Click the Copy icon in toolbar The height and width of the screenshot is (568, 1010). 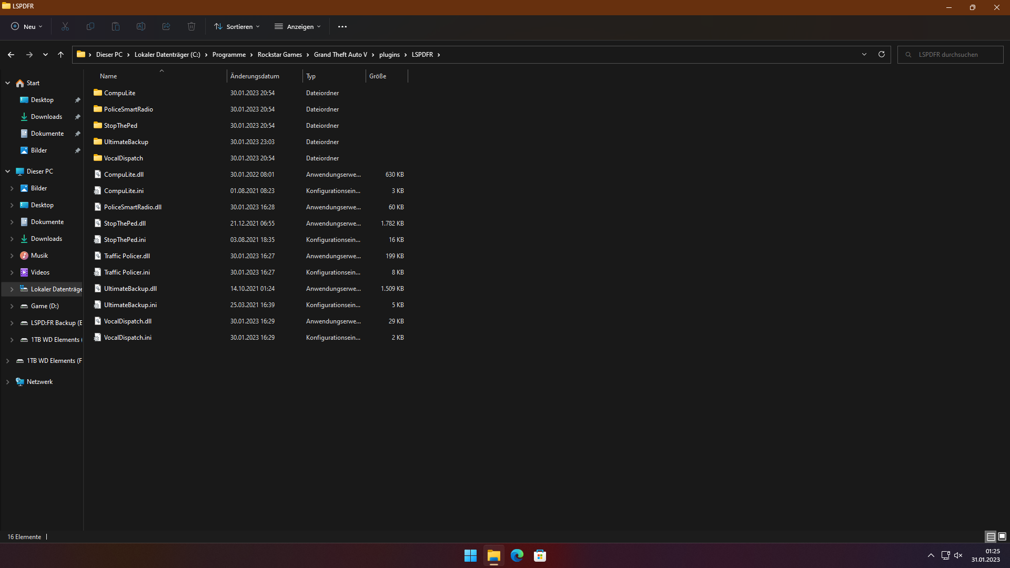(90, 26)
